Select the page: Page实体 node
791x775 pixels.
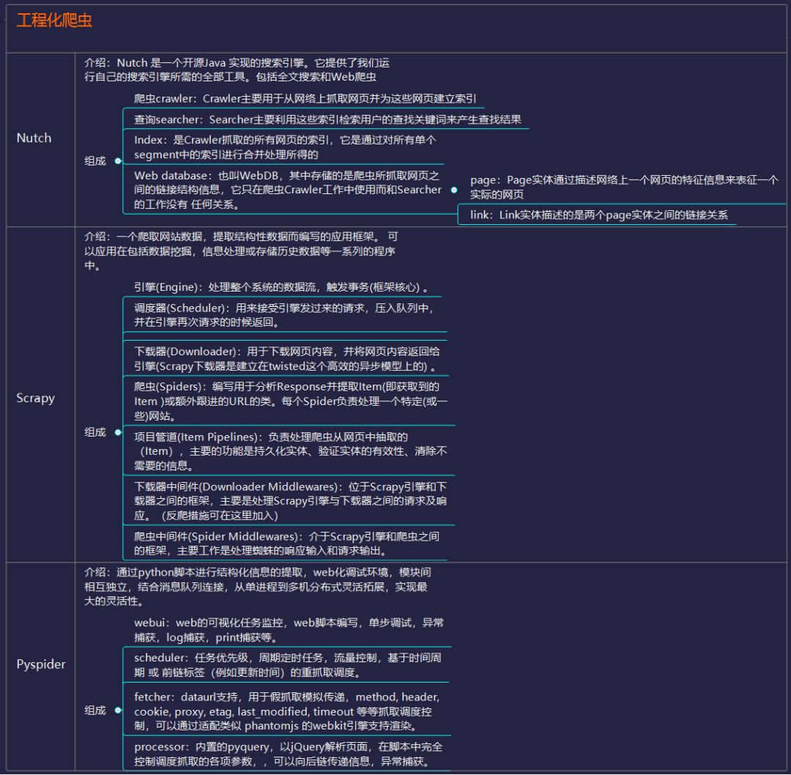pos(624,188)
